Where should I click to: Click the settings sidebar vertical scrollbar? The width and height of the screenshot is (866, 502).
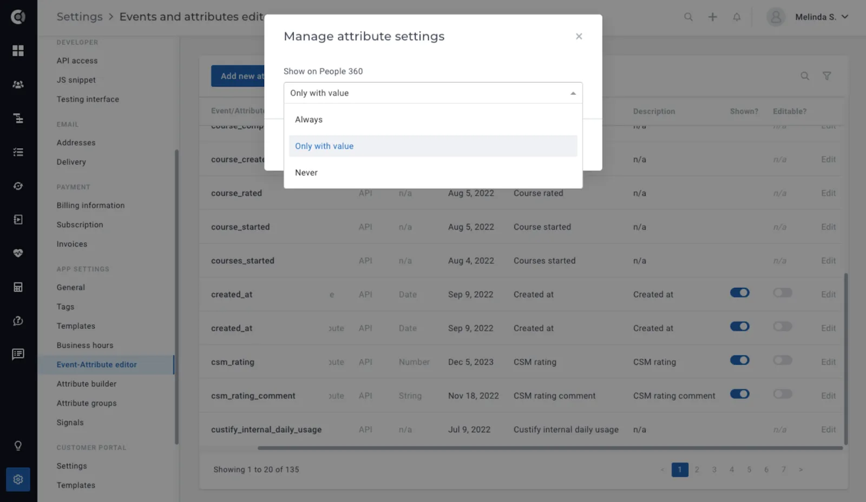coord(176,296)
